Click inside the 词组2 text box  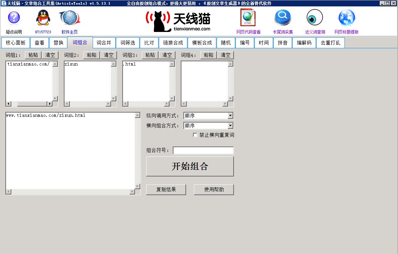(x=88, y=81)
